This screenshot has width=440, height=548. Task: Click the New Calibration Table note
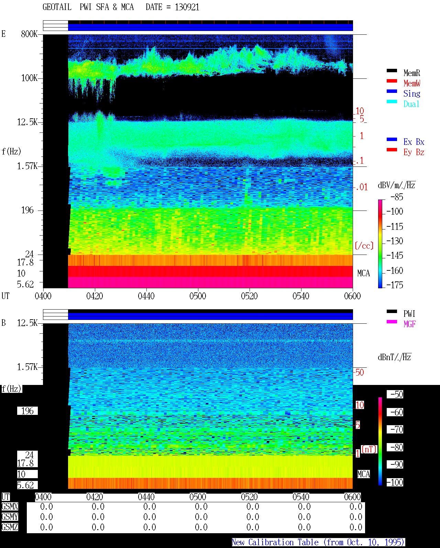pyautogui.click(x=318, y=542)
